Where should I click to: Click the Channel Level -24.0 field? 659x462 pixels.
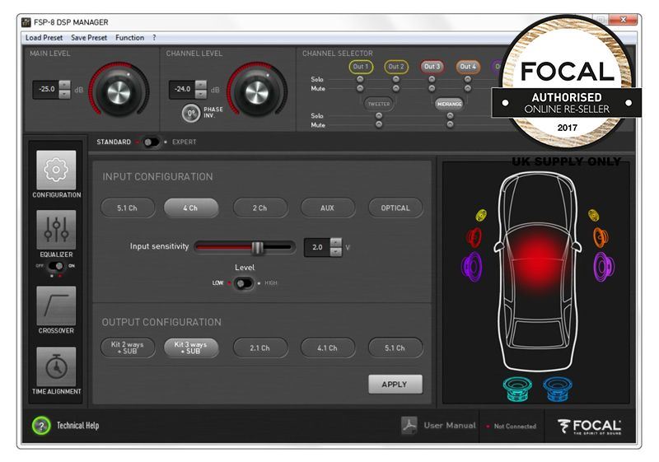click(x=182, y=90)
